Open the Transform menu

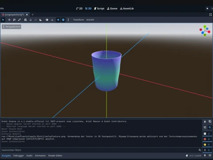coord(79,20)
